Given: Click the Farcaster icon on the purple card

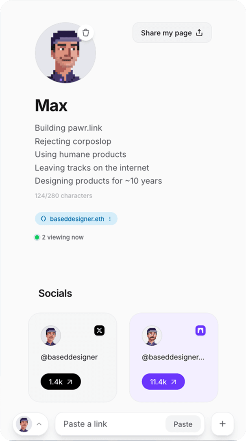Looking at the screenshot, I should pyautogui.click(x=200, y=330).
